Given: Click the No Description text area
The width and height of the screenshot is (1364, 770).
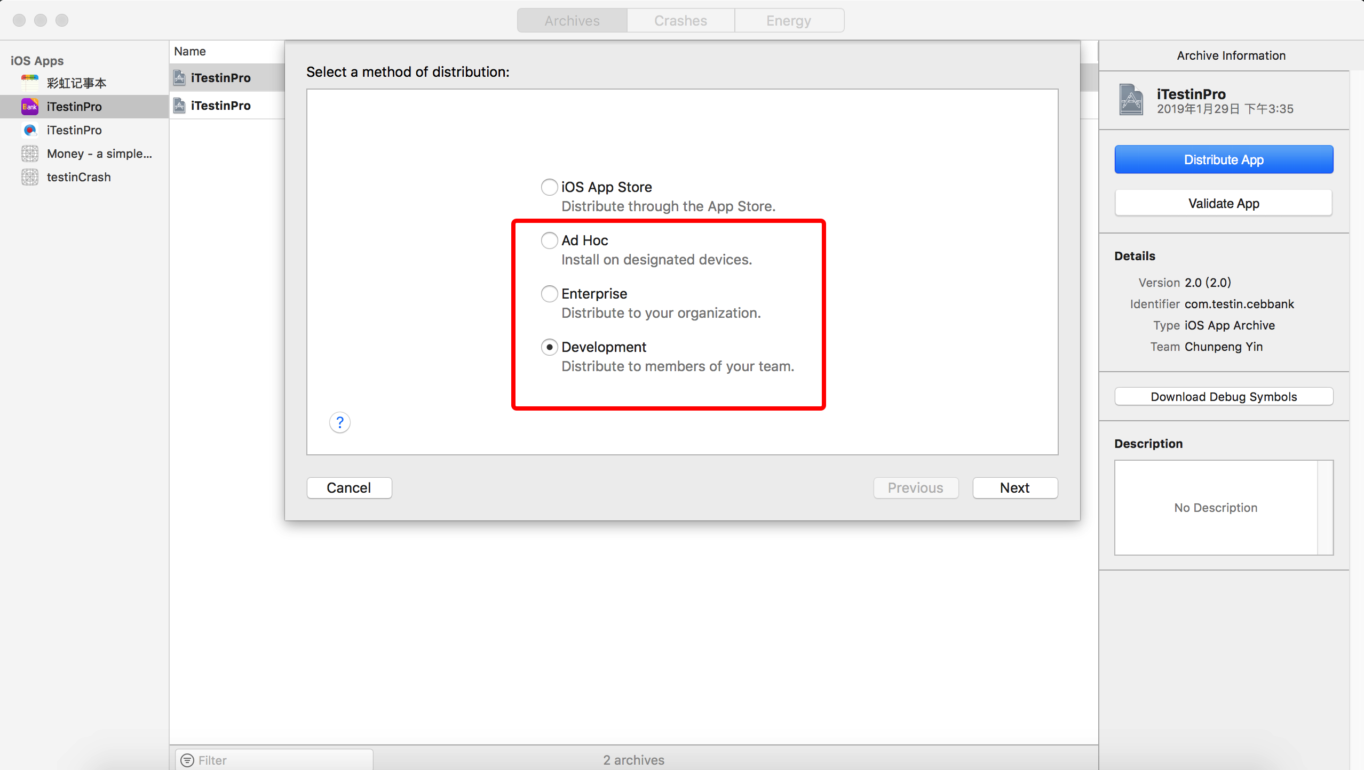Looking at the screenshot, I should 1216,508.
